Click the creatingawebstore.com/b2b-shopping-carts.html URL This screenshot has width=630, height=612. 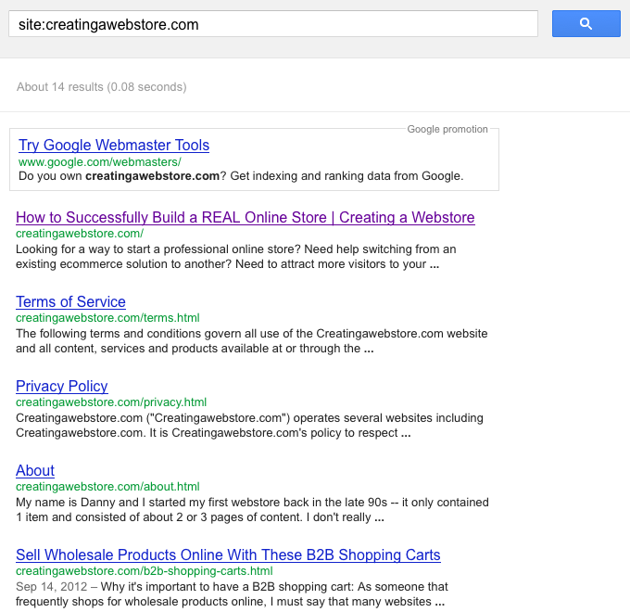pyautogui.click(x=145, y=571)
